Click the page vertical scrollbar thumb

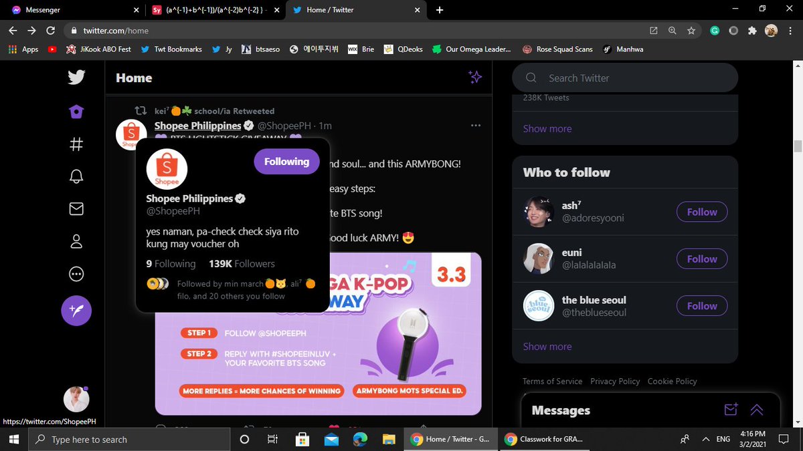click(797, 146)
